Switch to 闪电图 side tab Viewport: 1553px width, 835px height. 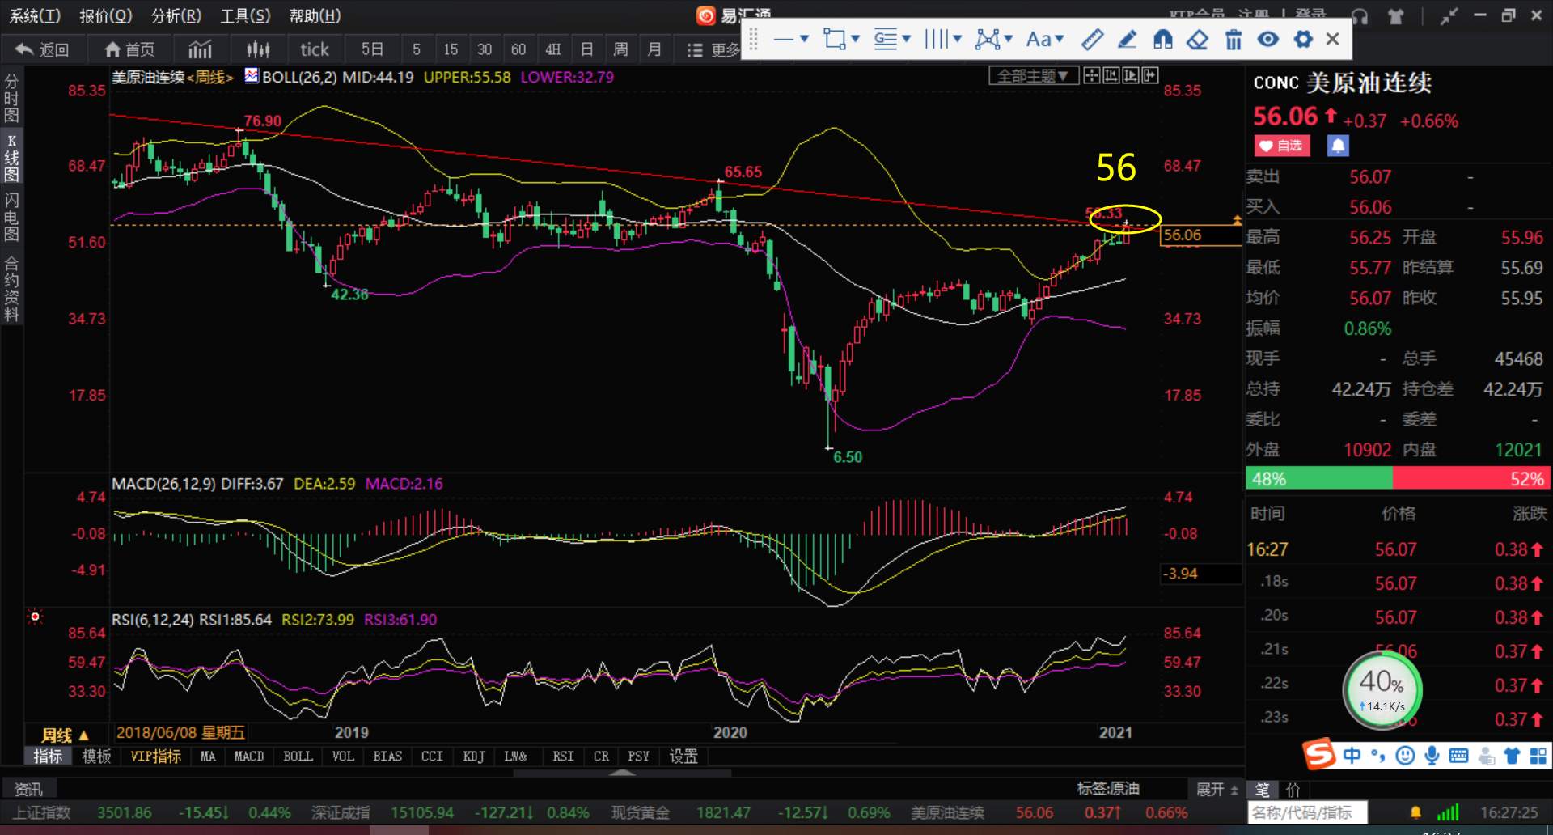tap(11, 217)
